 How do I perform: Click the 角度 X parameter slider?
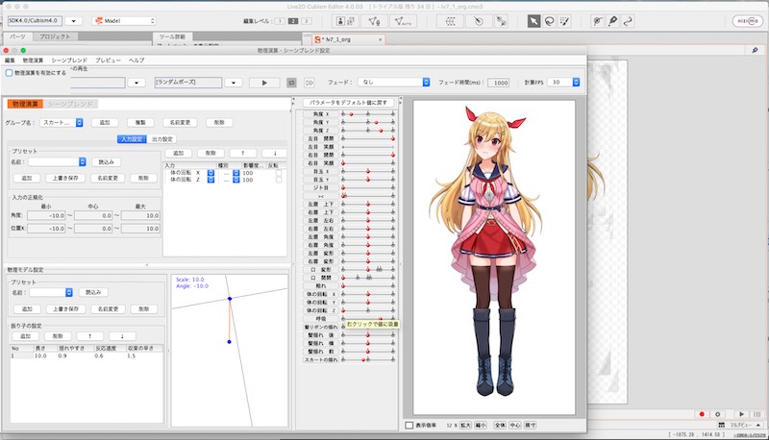coord(368,114)
